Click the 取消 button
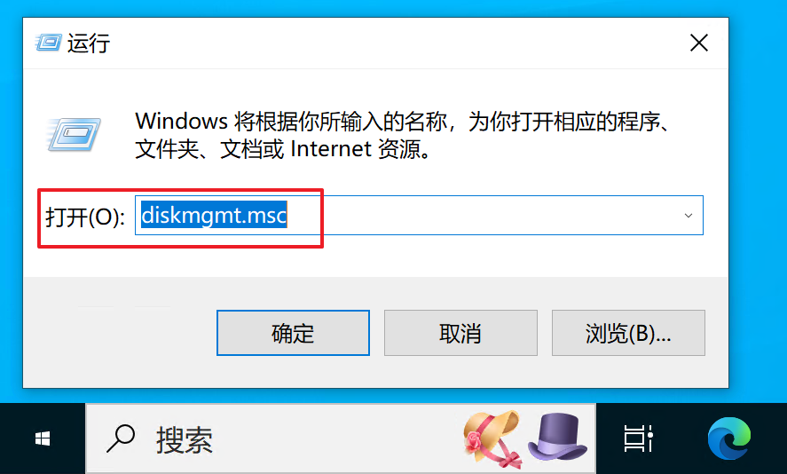The image size is (787, 474). (460, 333)
